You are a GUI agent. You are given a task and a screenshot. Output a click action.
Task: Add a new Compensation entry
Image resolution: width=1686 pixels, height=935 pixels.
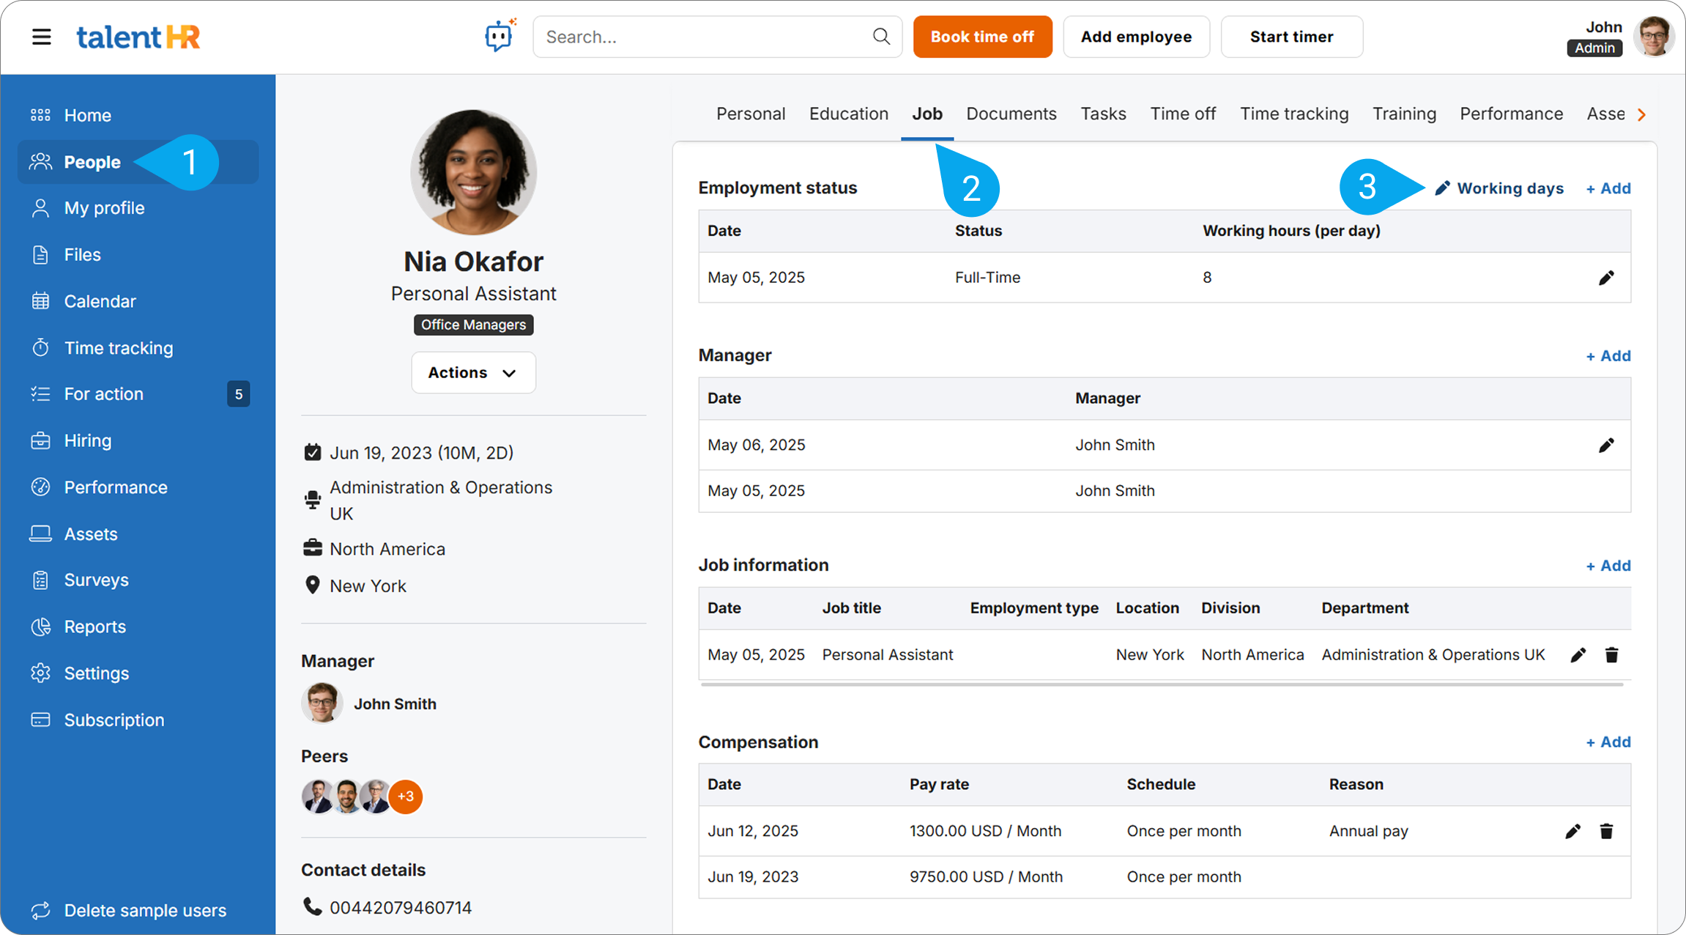[x=1608, y=742]
